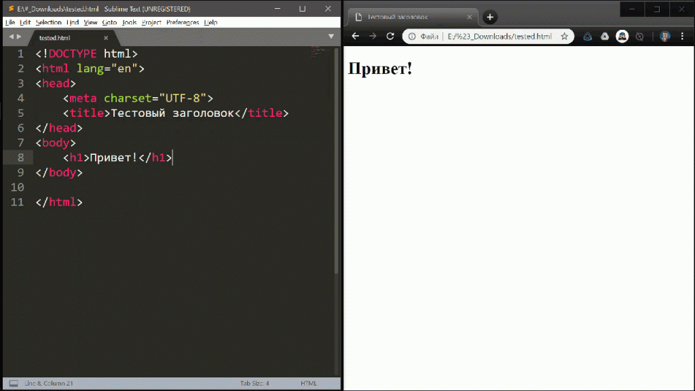Open a new browser tab with the plus icon
The height and width of the screenshot is (391, 695).
(489, 17)
